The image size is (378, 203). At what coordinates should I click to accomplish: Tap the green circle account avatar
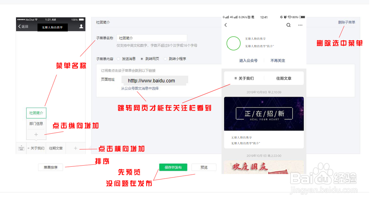coord(233,43)
